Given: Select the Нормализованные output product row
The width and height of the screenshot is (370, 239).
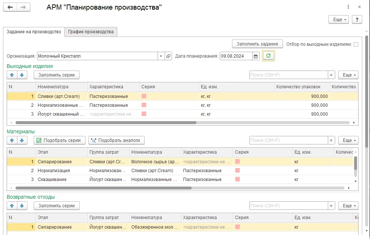Looking at the screenshot, I should pyautogui.click(x=182, y=105).
